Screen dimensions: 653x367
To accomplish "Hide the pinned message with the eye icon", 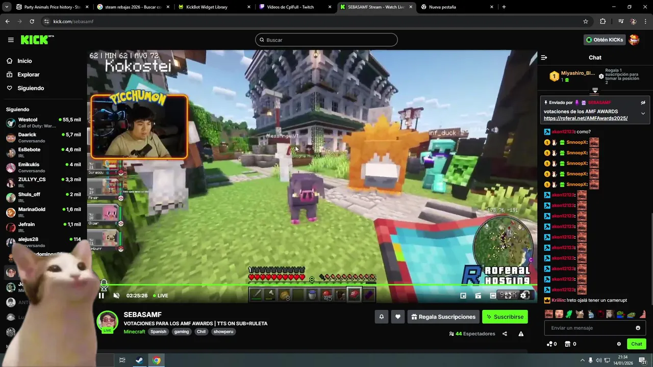I will [643, 102].
